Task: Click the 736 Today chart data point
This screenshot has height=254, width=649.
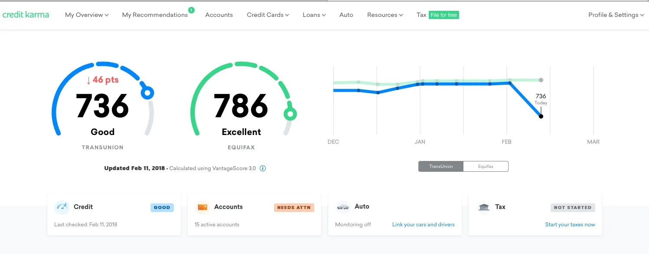Action: pyautogui.click(x=541, y=116)
